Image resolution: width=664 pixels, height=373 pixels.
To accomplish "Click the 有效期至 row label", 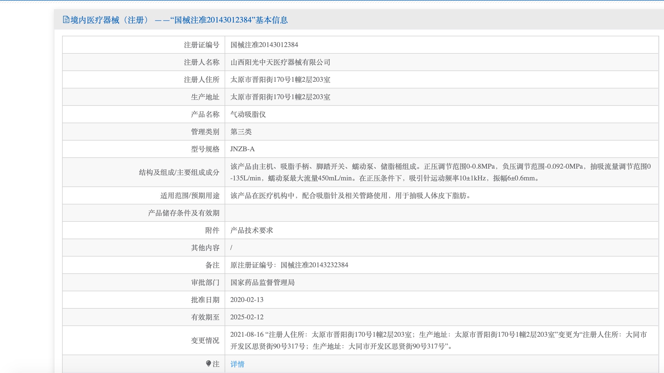I will click(205, 317).
